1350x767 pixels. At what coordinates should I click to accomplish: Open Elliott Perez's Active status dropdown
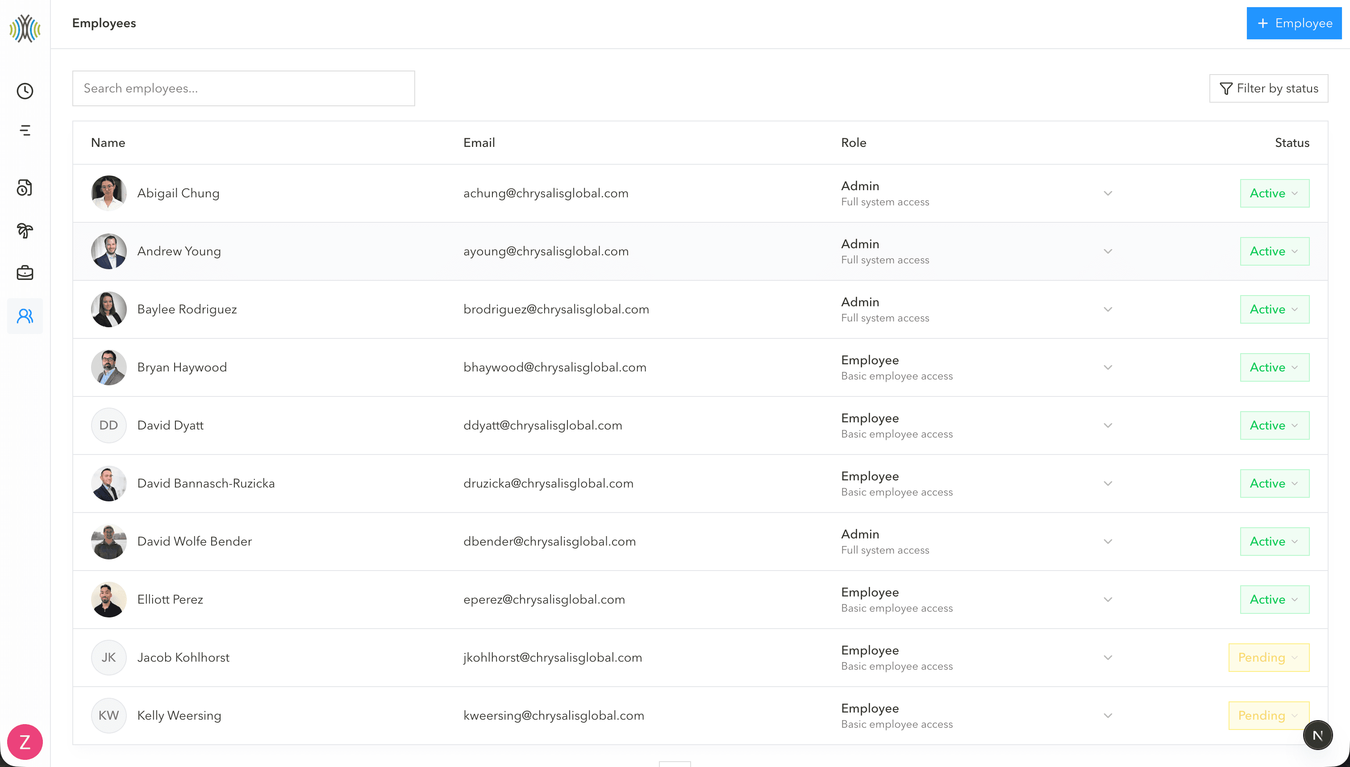click(1274, 600)
